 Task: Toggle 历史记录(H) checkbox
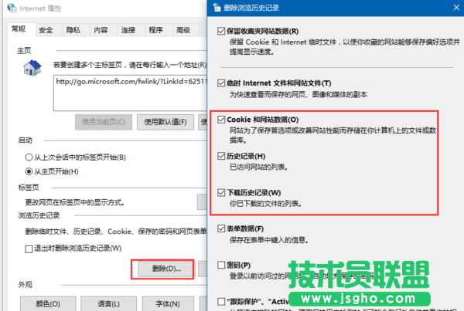[x=221, y=156]
